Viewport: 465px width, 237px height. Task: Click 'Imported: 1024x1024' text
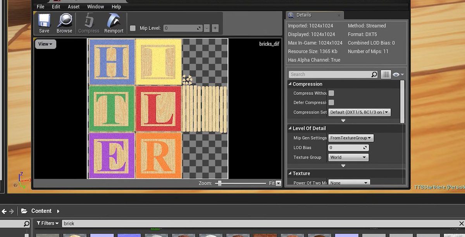(312, 26)
